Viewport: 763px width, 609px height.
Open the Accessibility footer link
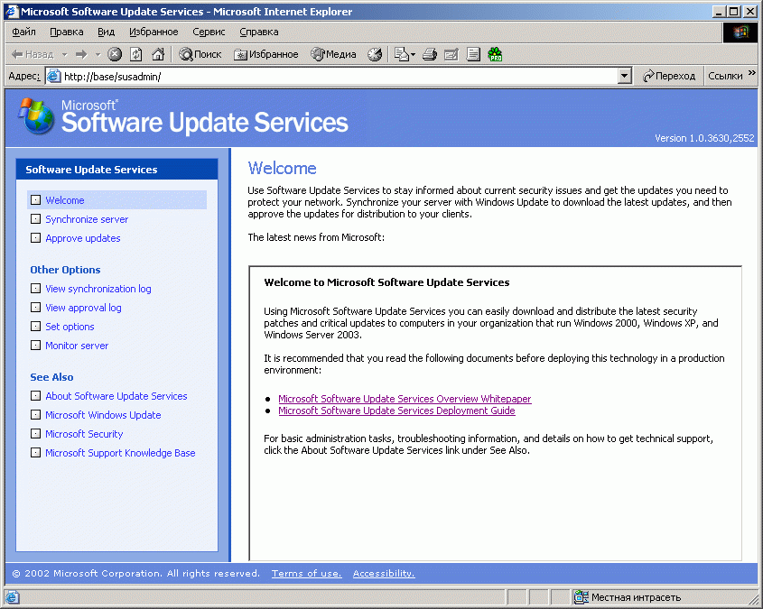tap(384, 574)
